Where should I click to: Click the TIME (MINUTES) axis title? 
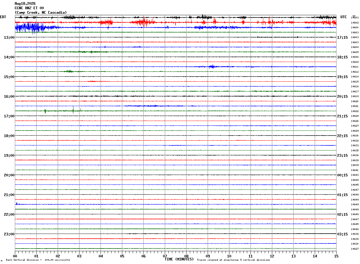click(179, 259)
